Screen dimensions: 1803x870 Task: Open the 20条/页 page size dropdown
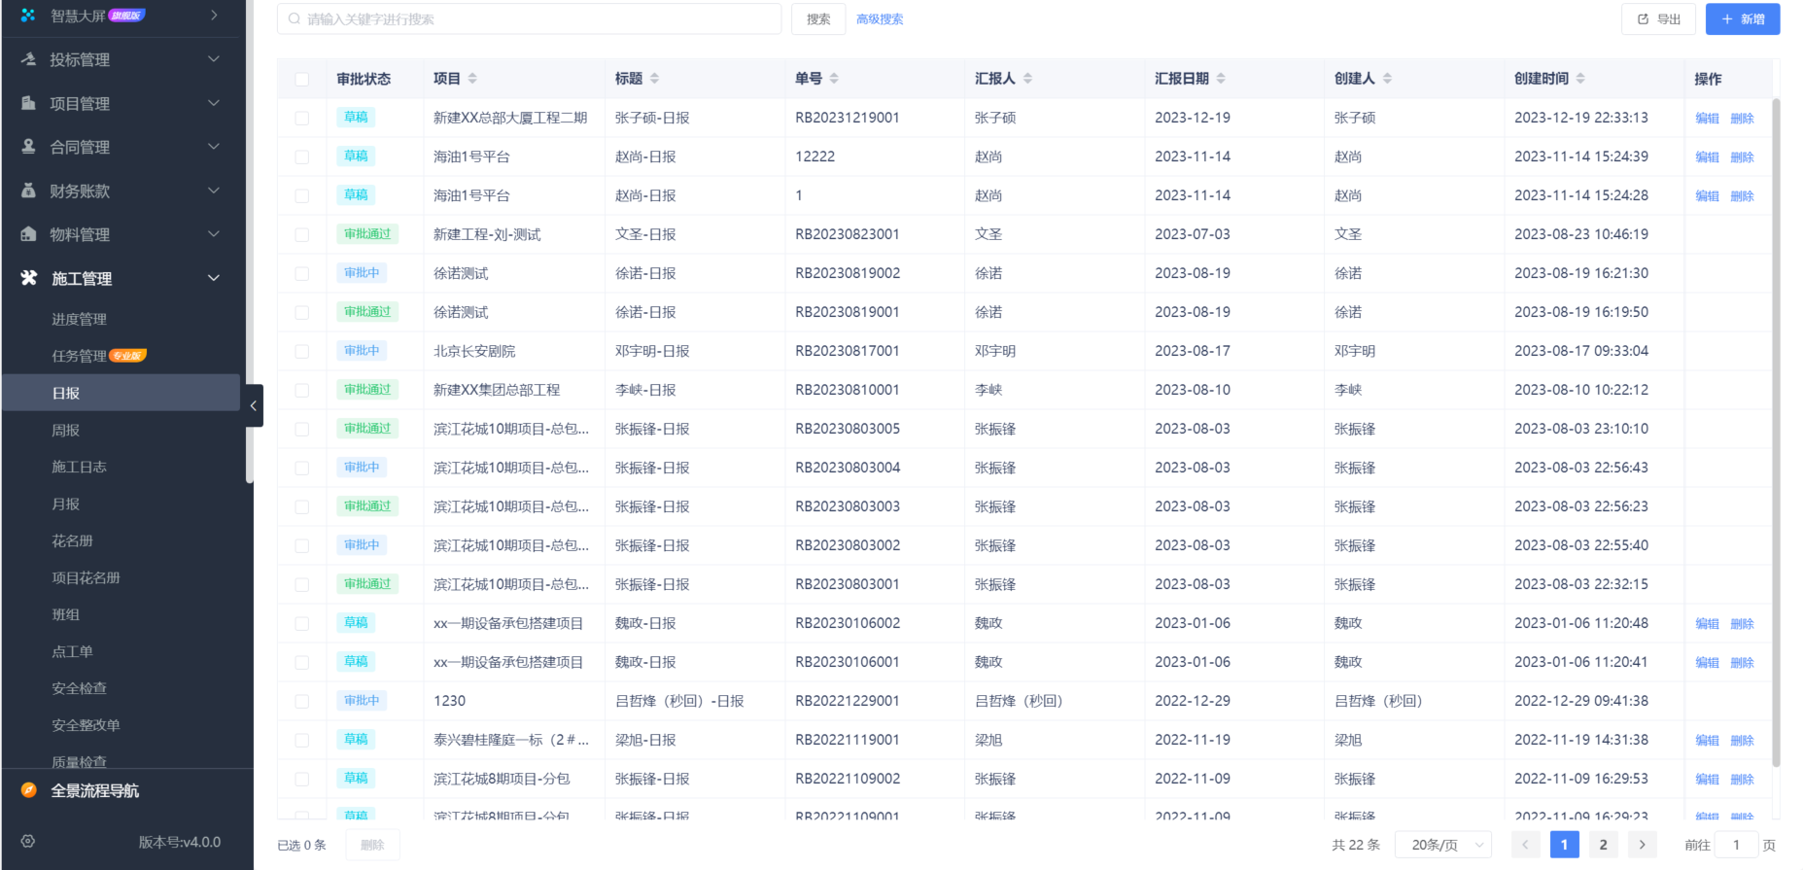tap(1443, 845)
